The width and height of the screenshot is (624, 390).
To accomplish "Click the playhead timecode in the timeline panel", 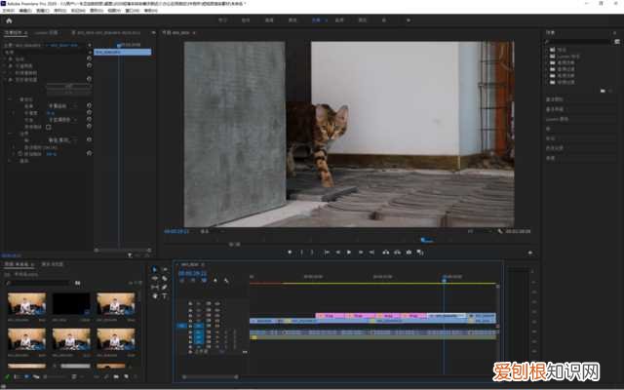I will click(191, 273).
